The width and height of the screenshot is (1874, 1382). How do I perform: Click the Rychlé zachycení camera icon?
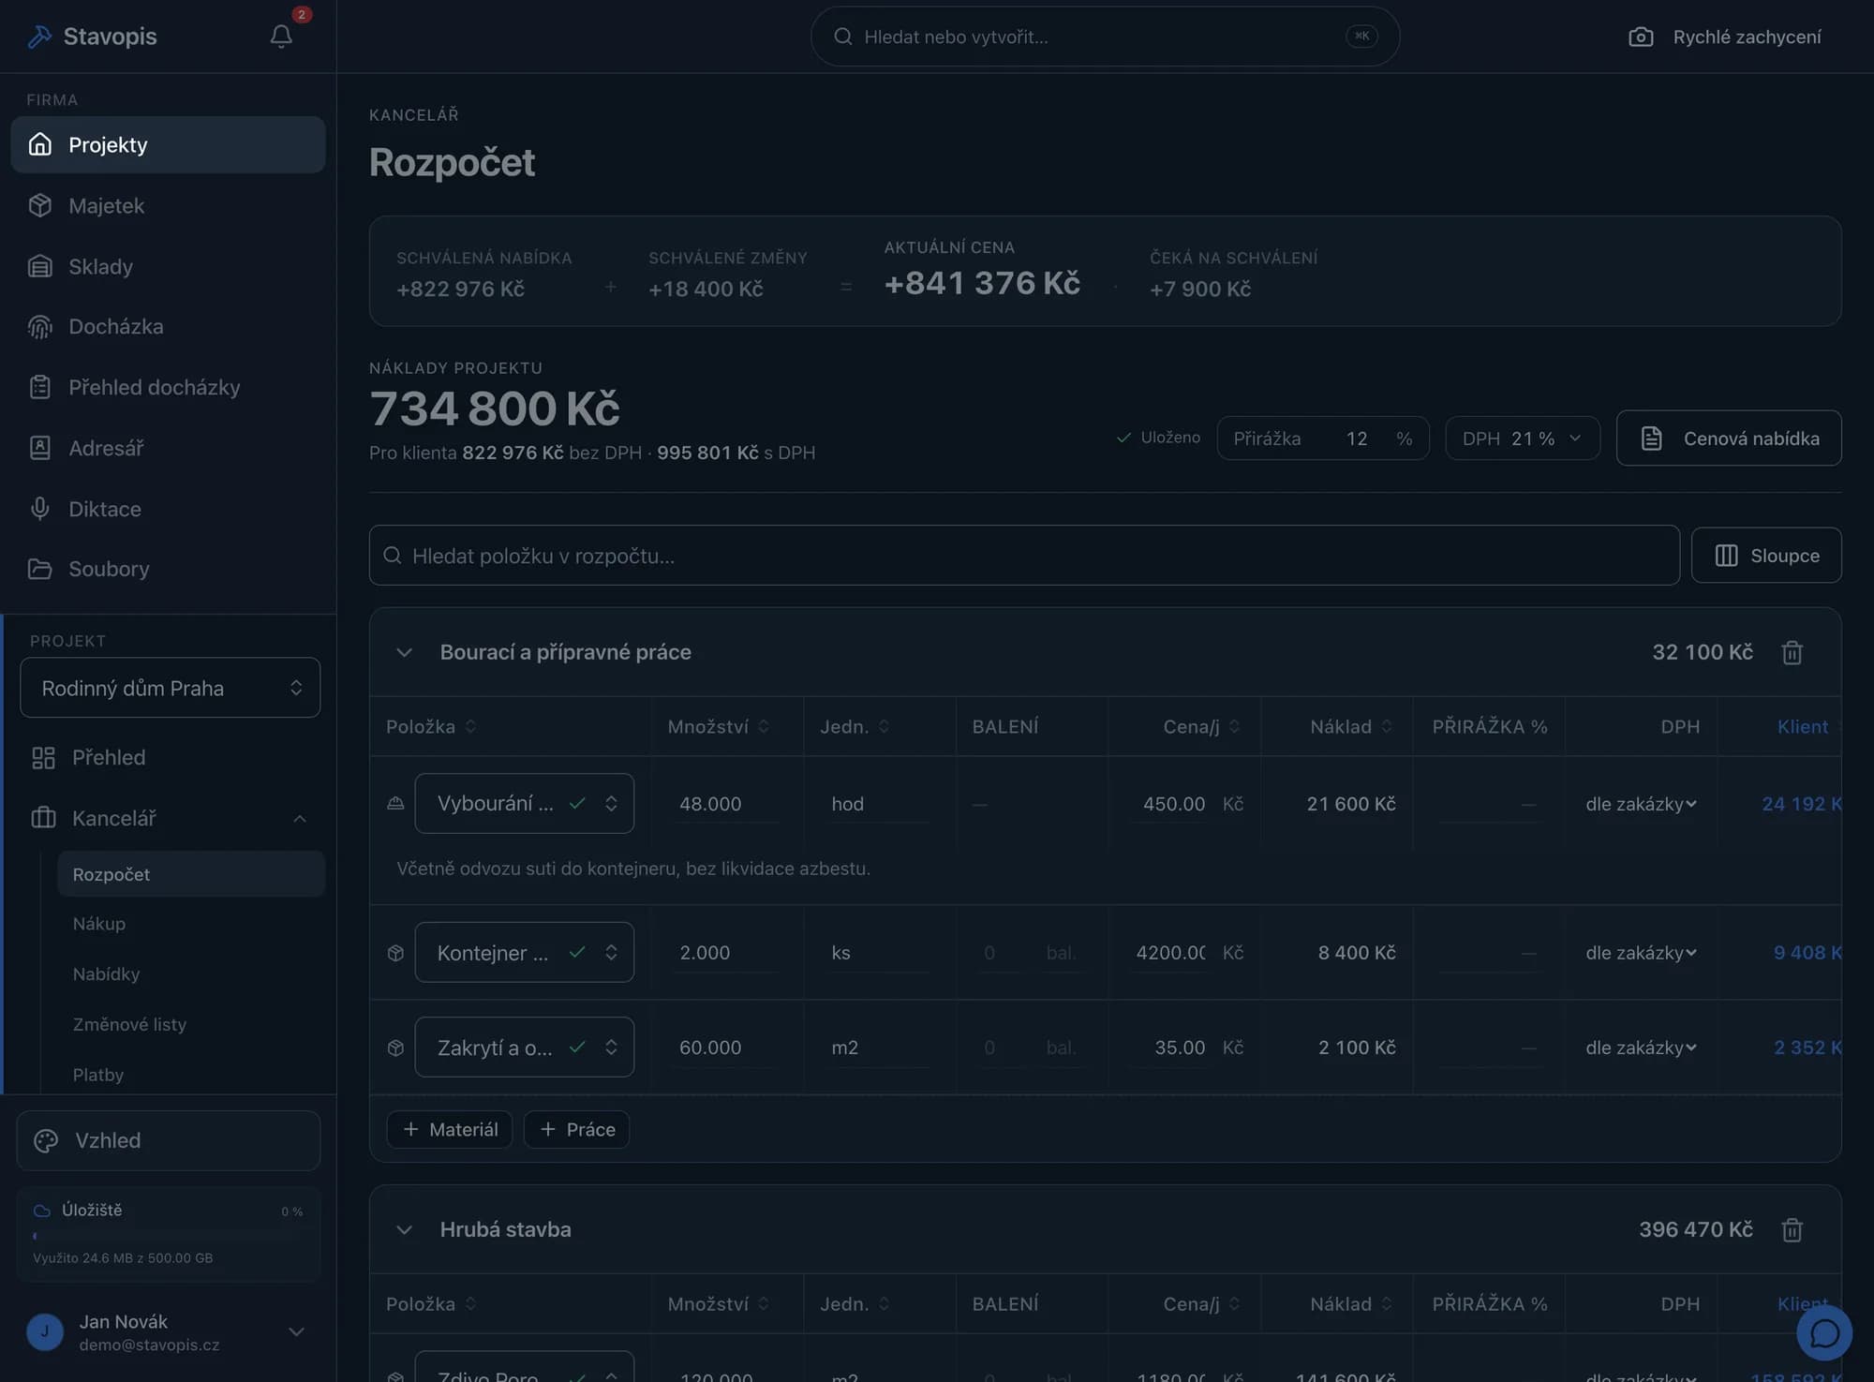click(1641, 37)
